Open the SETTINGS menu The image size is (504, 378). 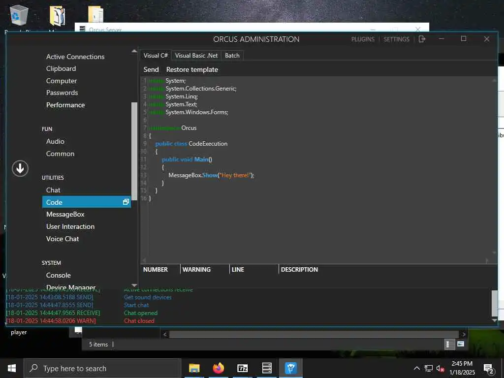pos(396,39)
